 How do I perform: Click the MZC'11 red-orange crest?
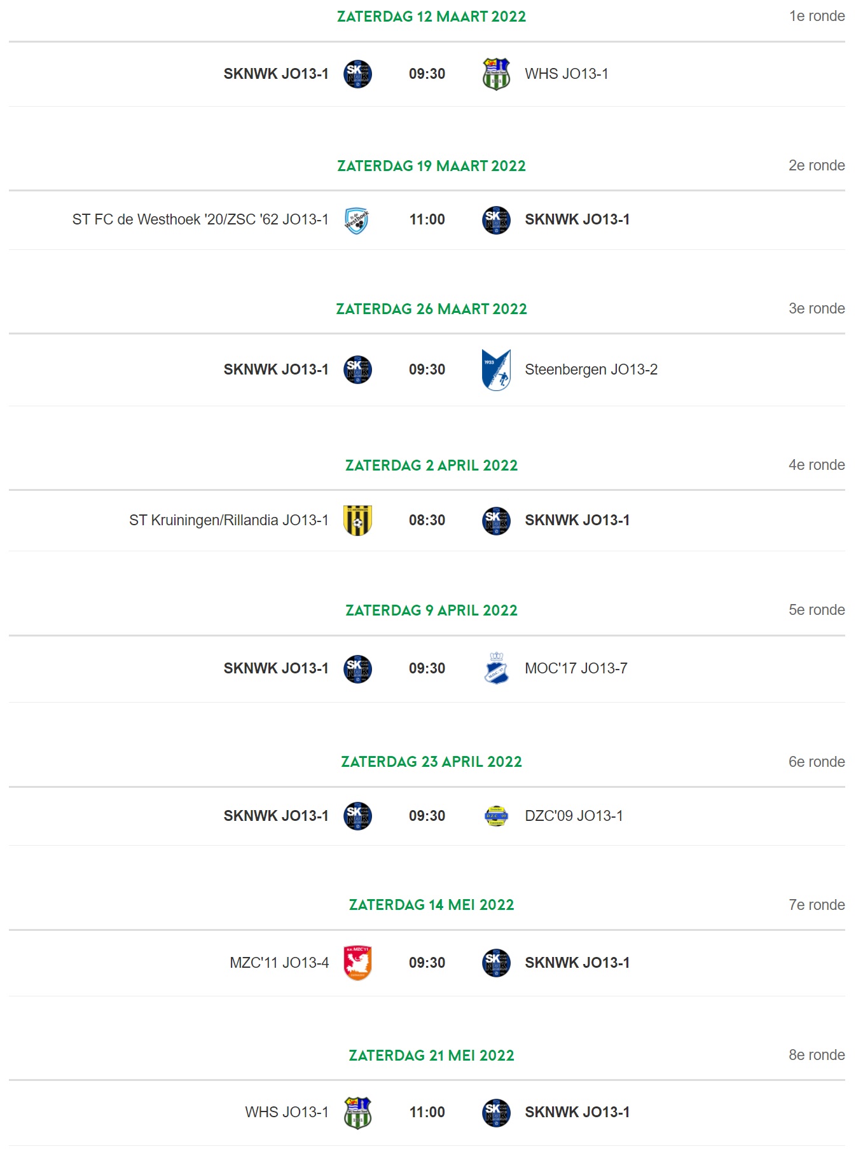click(x=357, y=963)
